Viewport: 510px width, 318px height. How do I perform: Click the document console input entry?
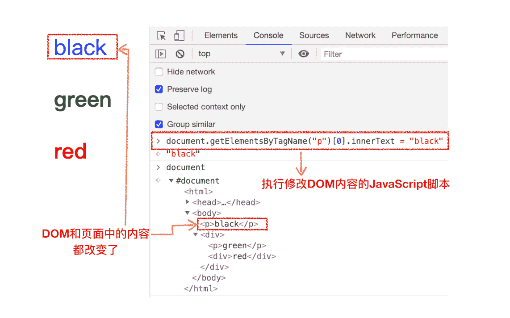point(185,167)
